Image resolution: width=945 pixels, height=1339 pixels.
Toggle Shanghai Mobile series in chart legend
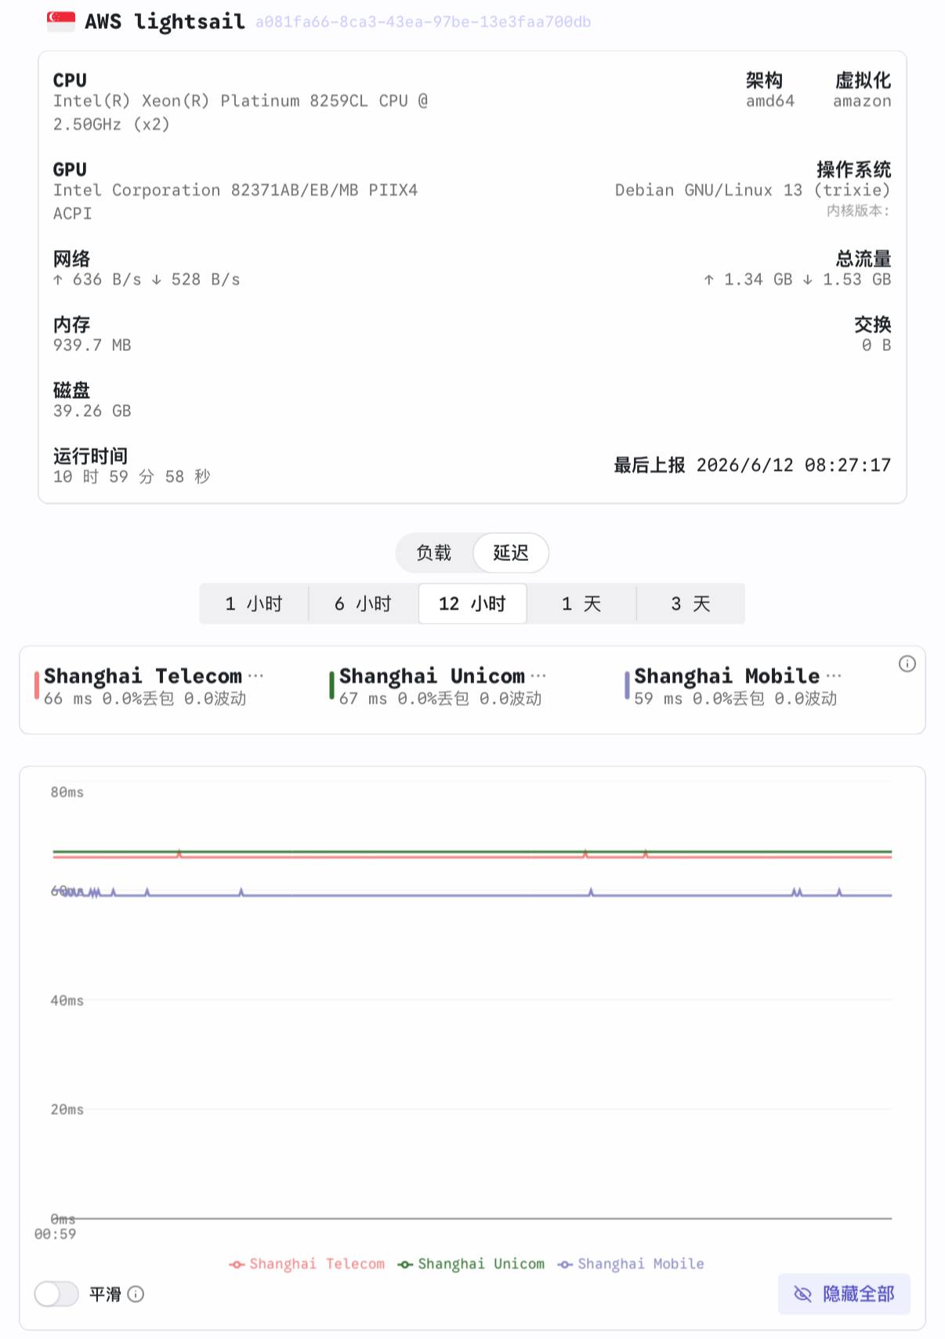(x=631, y=1264)
